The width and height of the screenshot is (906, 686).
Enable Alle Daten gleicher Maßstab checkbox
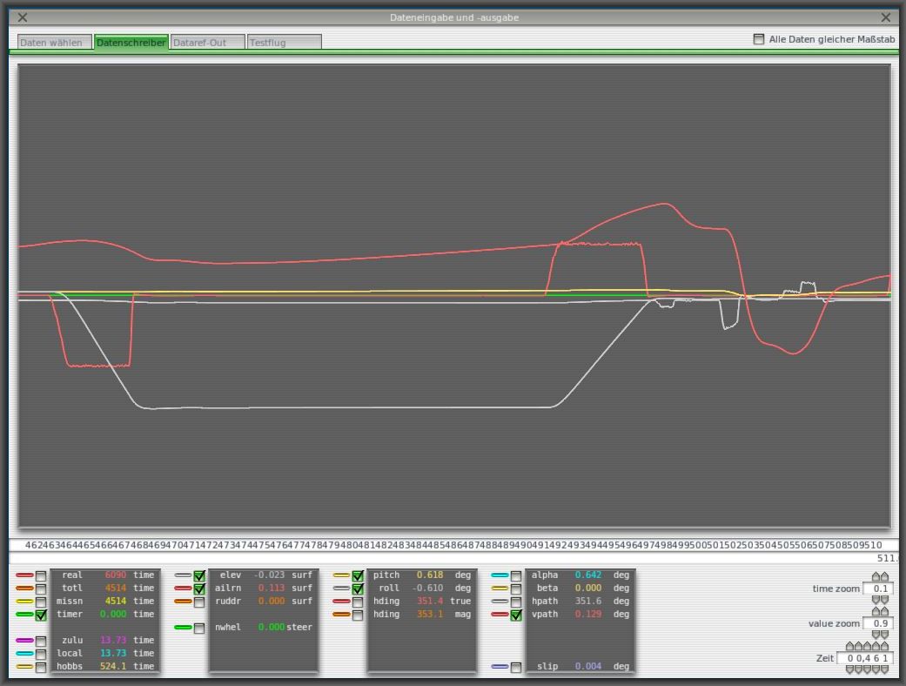[x=759, y=39]
